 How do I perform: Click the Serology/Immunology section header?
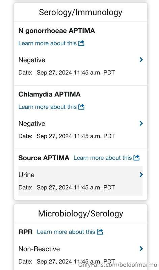(80, 12)
